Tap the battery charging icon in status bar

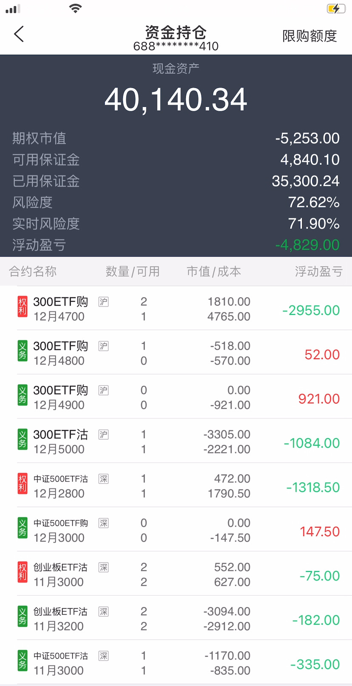coord(336,9)
